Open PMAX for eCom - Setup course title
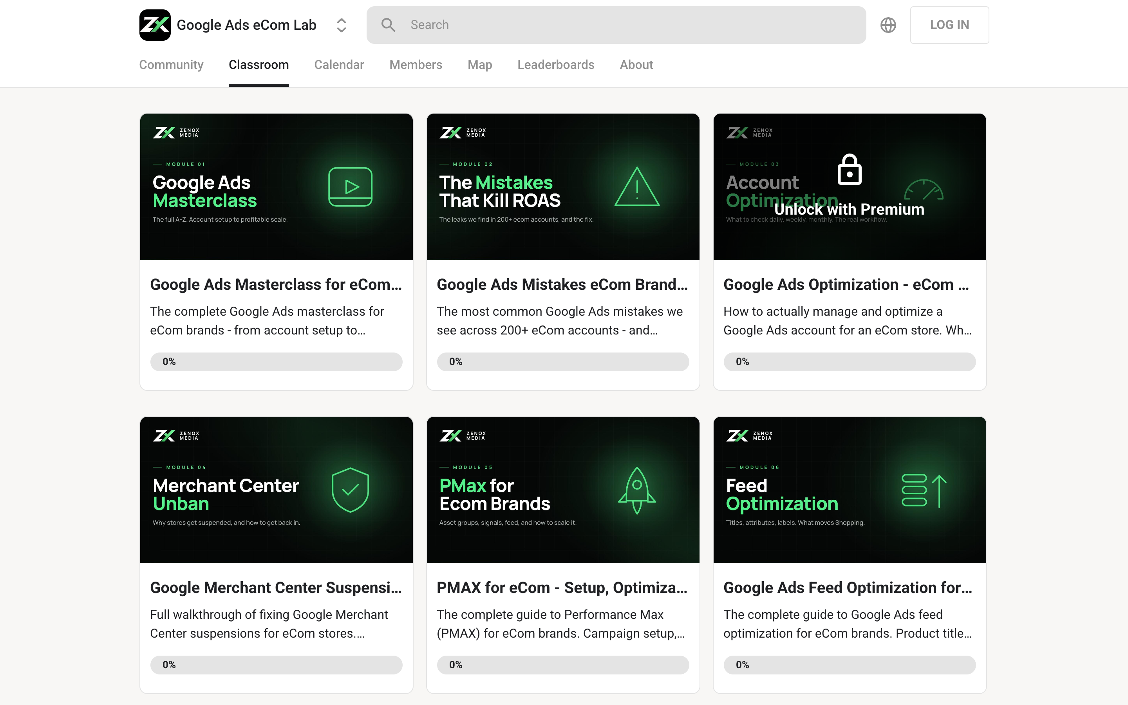 pyautogui.click(x=562, y=587)
